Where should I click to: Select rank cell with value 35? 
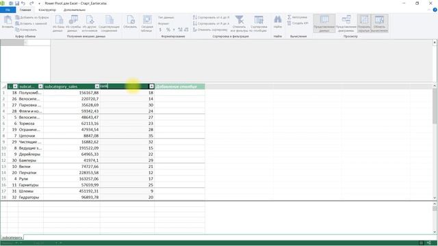click(x=127, y=135)
